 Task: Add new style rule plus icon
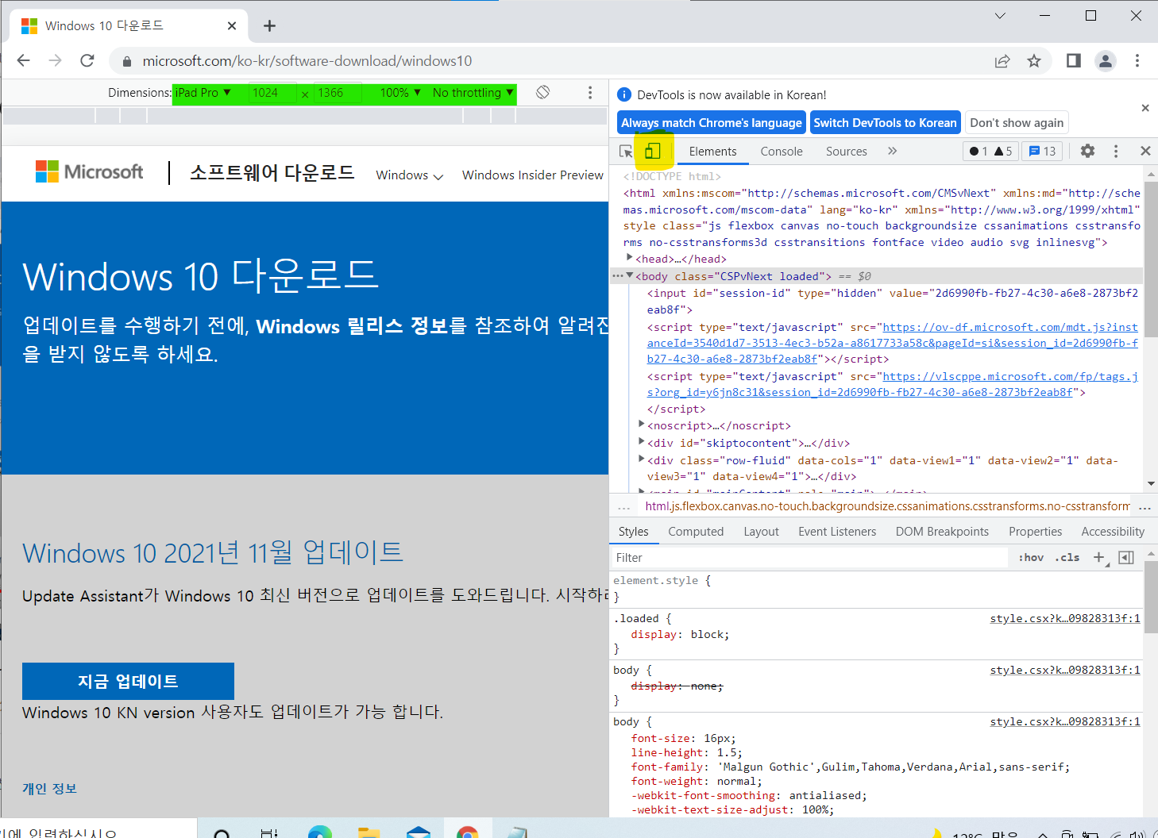coord(1099,557)
